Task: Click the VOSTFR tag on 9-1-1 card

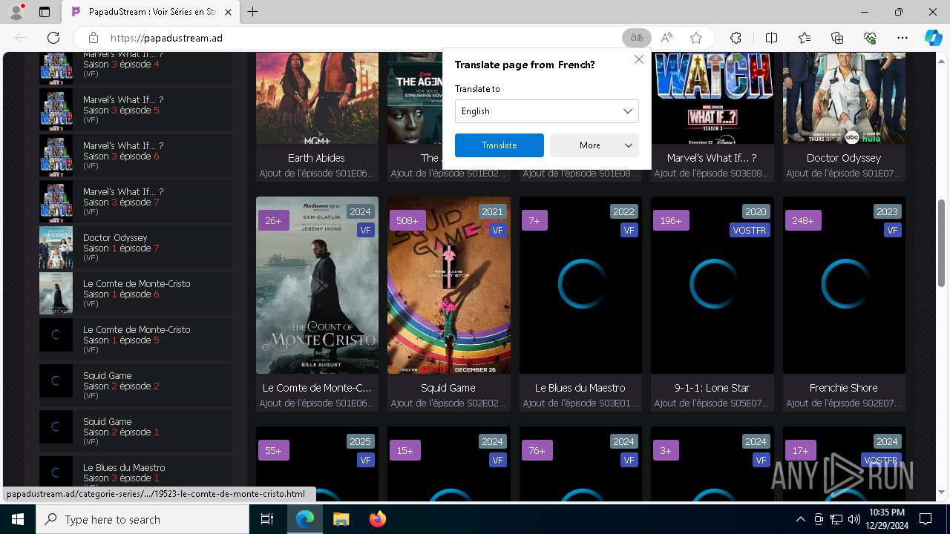Action: 749,231
